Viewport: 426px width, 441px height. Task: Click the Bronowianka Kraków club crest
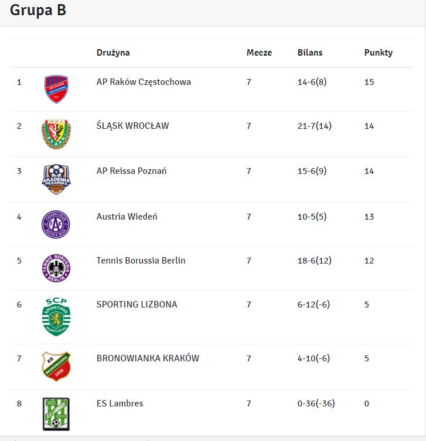pos(56,366)
